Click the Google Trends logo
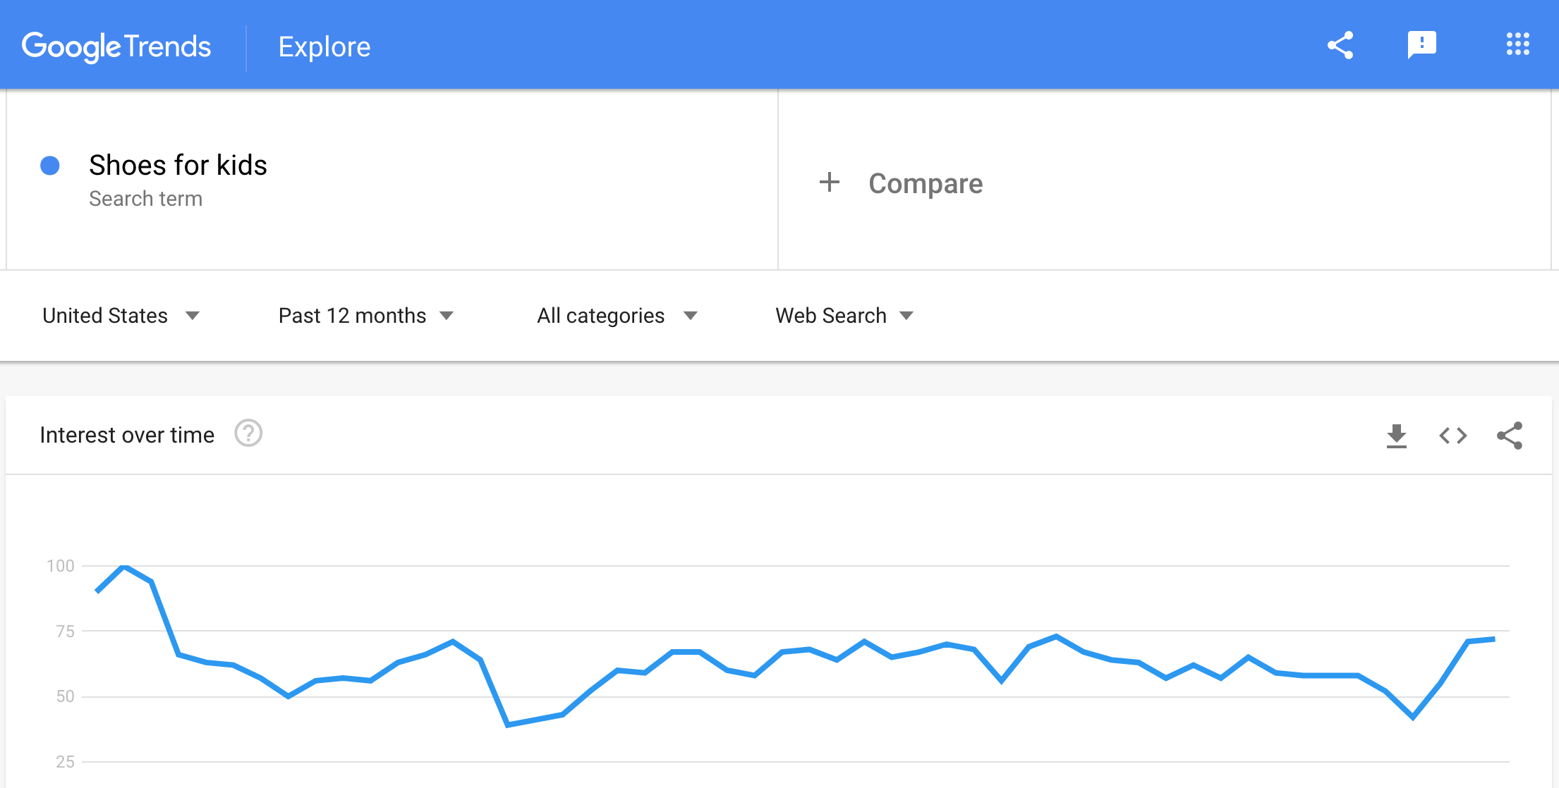This screenshot has height=788, width=1559. 116,47
